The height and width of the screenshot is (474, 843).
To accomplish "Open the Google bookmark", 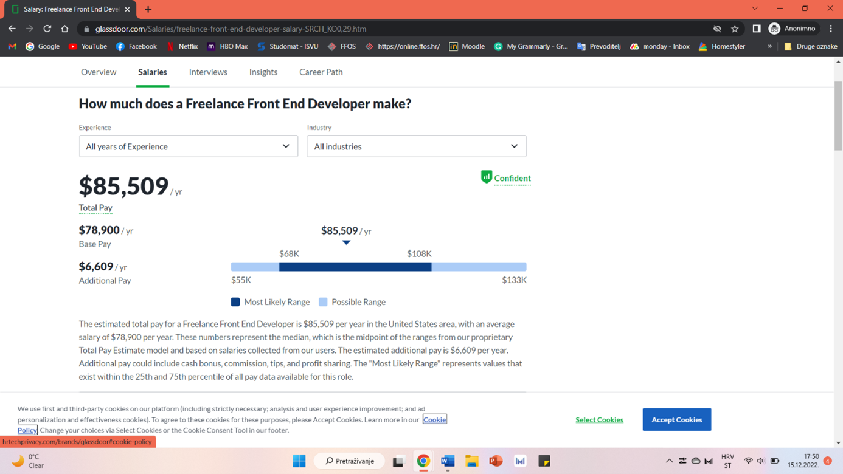I will coord(43,46).
